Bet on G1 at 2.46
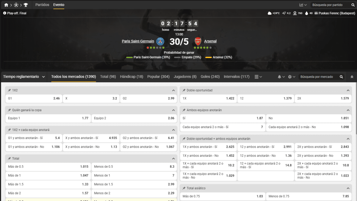The width and height of the screenshot is (357, 201). click(34, 99)
